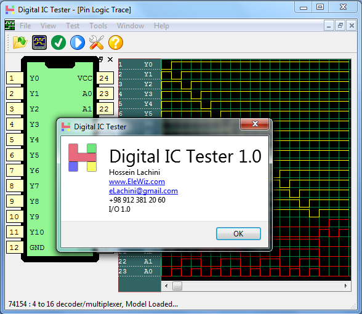Select pin 22 A1 box on IC
The width and height of the screenshot is (362, 314).
pos(105,109)
